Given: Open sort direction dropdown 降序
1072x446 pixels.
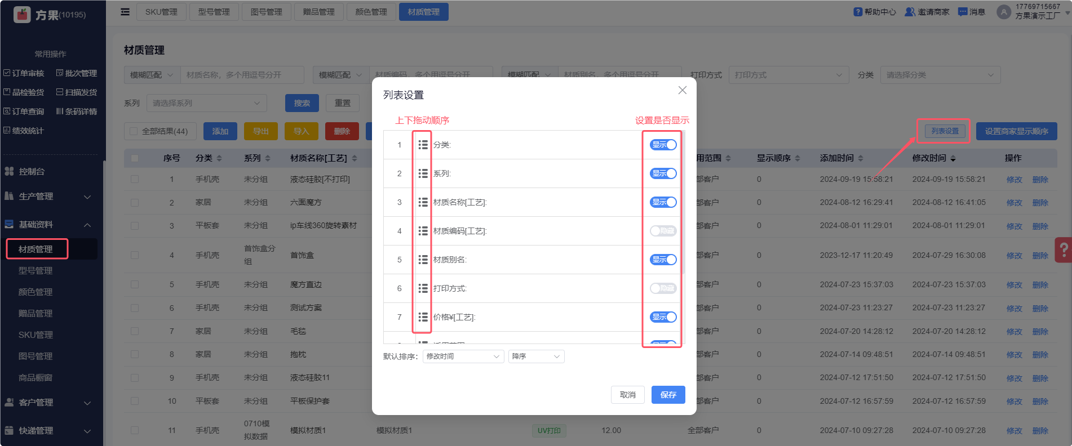Looking at the screenshot, I should (x=536, y=356).
